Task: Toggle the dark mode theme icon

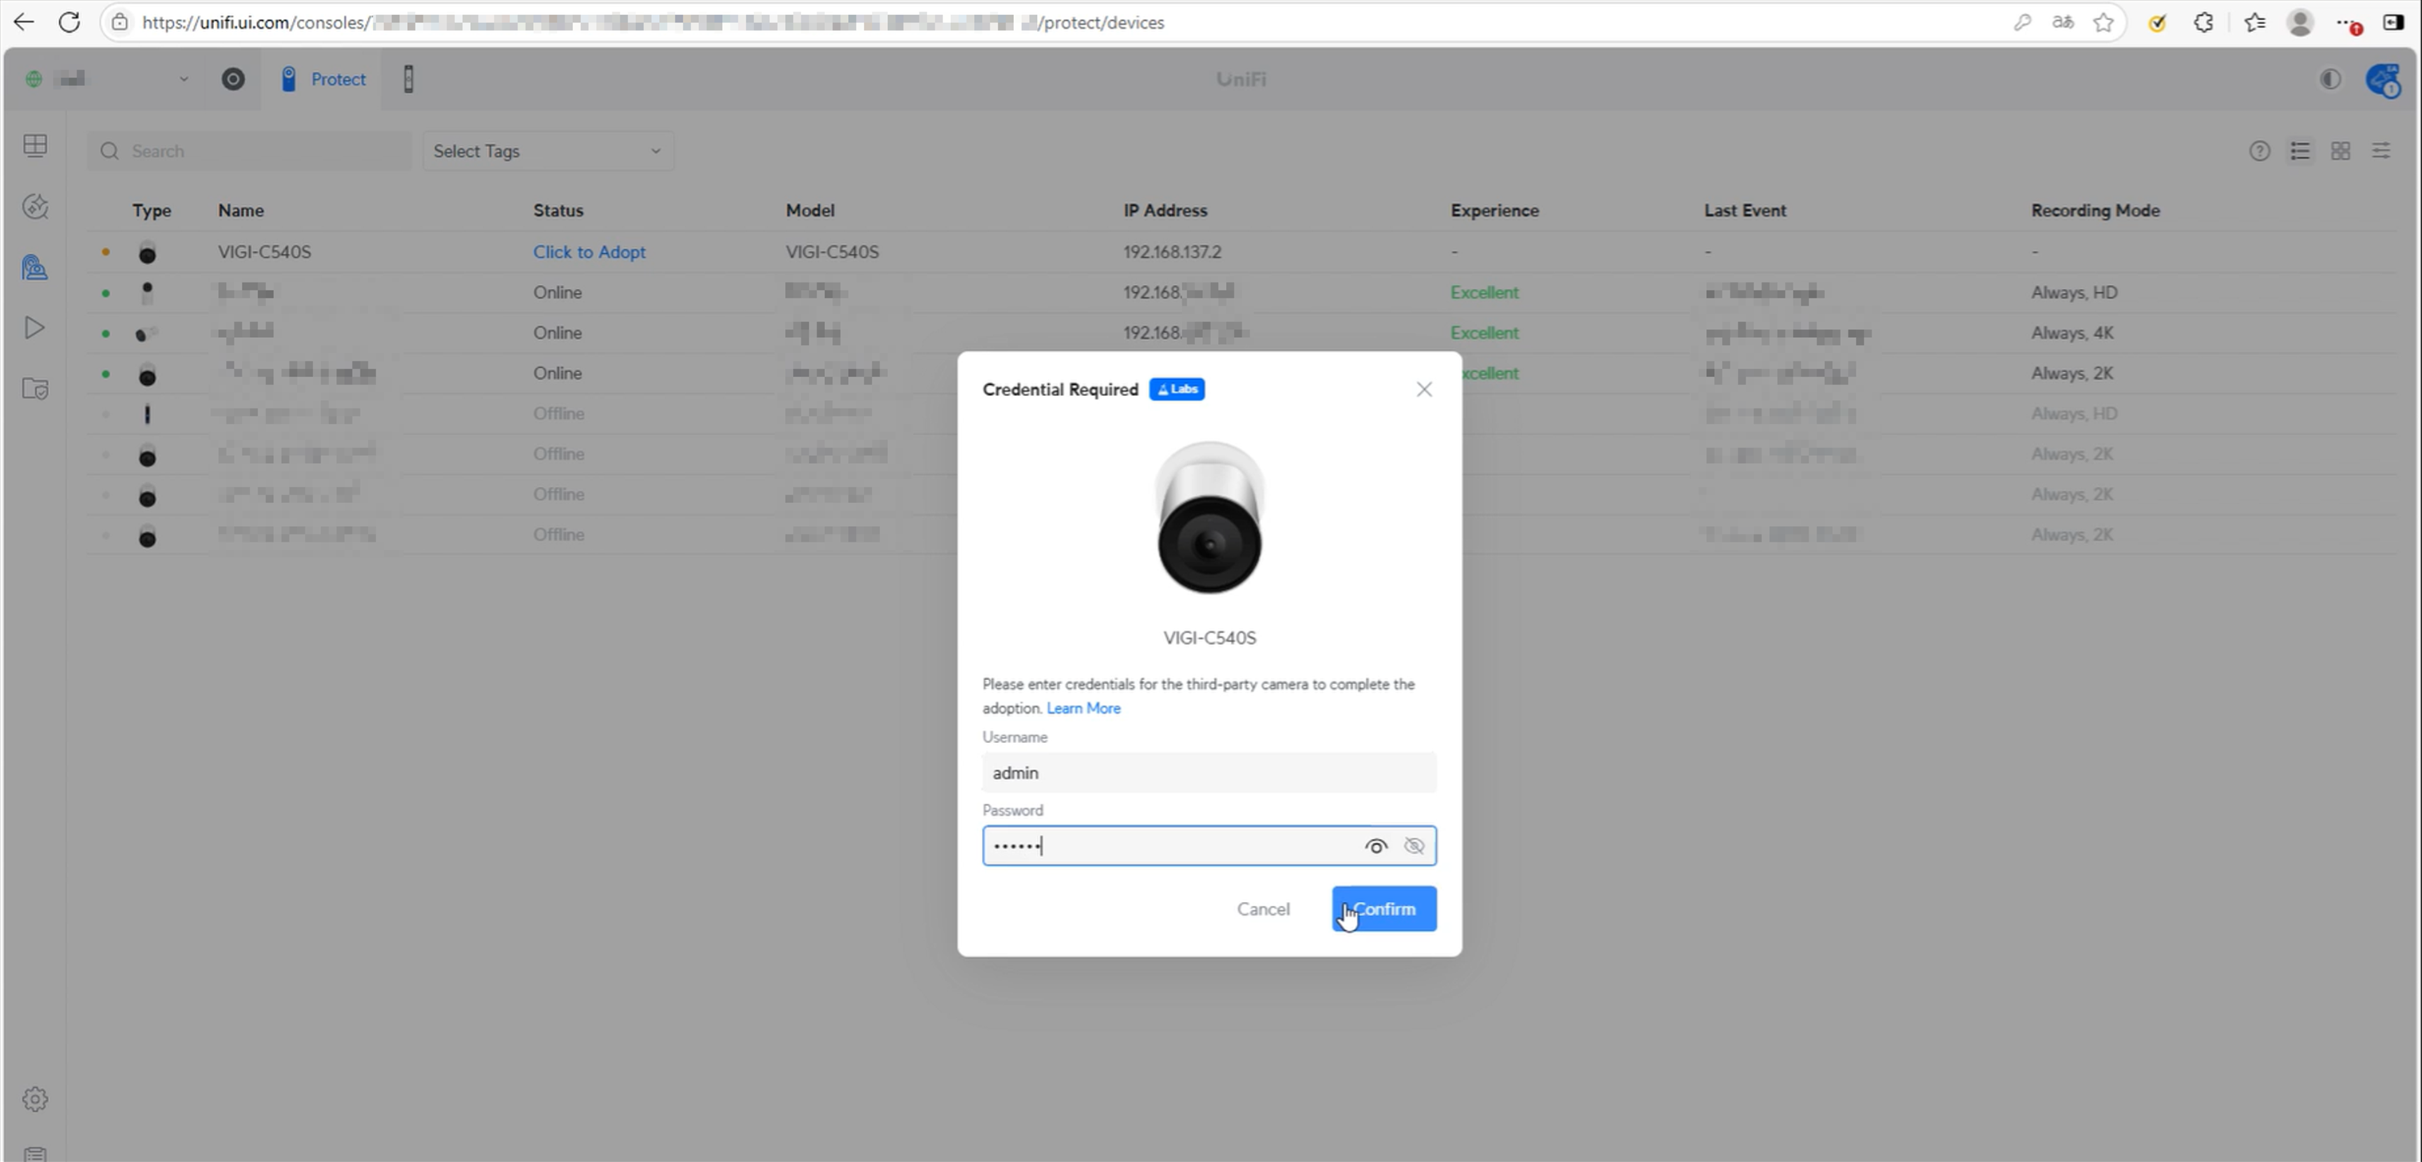Action: (x=2330, y=79)
